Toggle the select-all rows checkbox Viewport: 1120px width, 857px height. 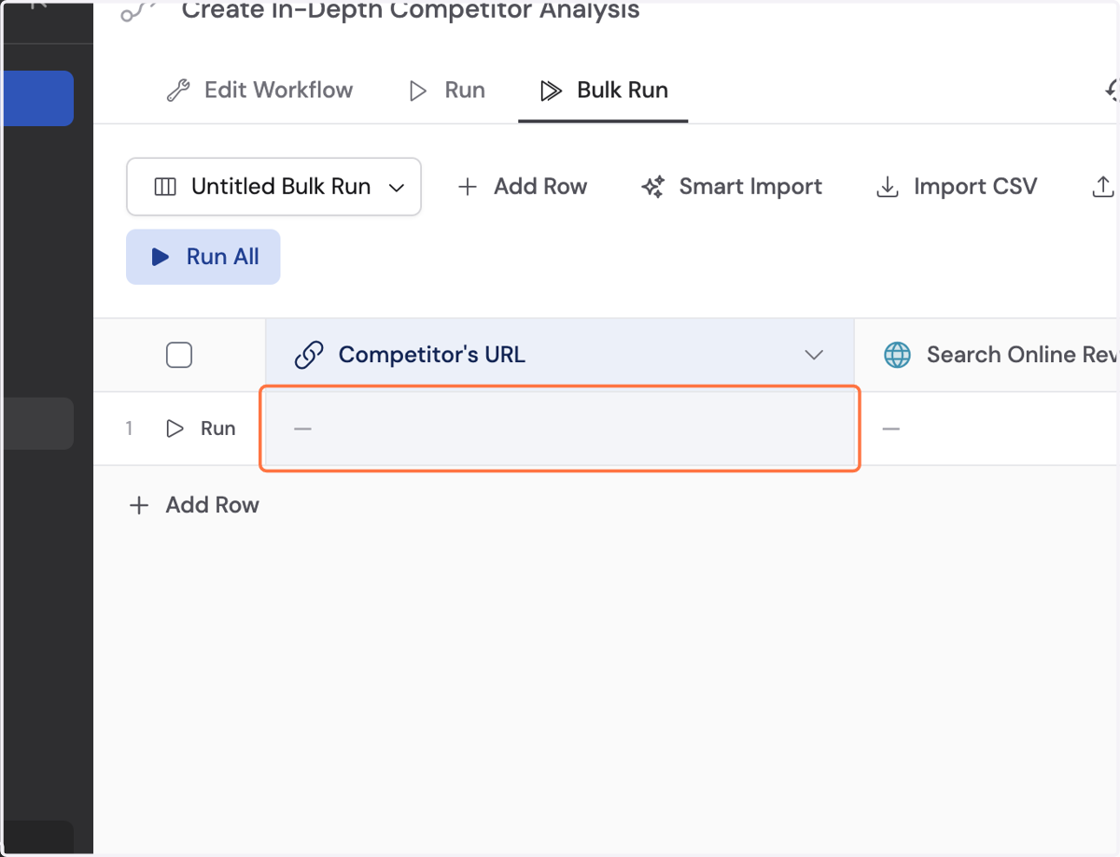coord(179,355)
